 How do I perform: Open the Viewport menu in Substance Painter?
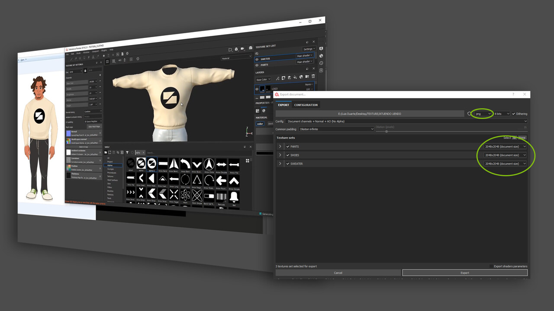(94, 51)
